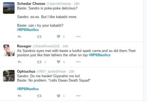Retweet Ravager's tweet

[39, 62]
